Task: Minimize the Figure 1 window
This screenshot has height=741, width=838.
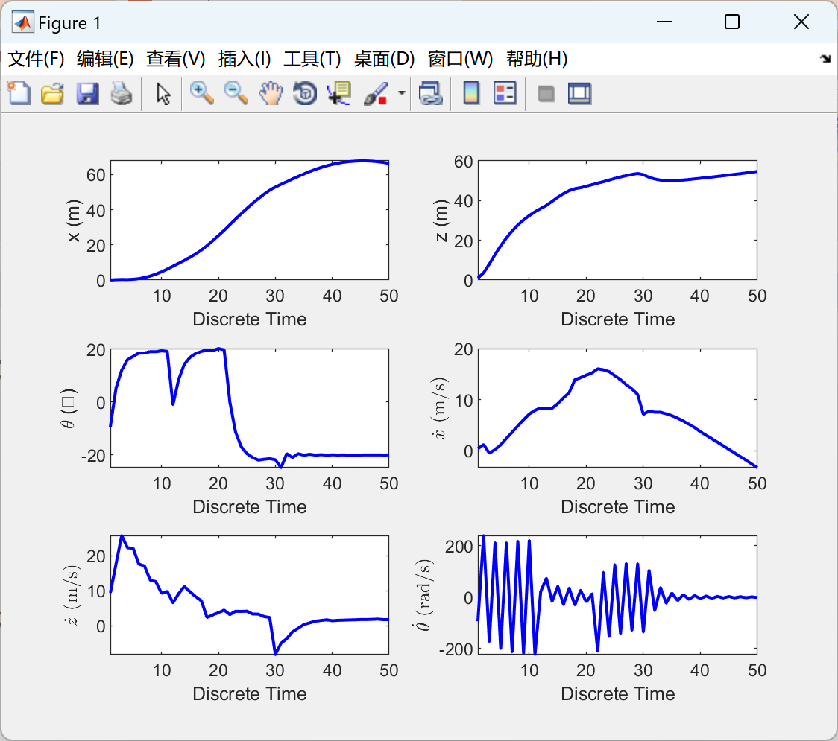Action: tap(664, 22)
